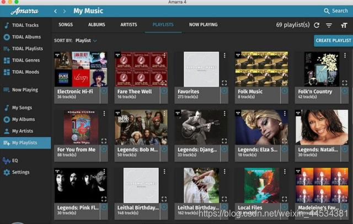Click the 'For You from Me' title
Image resolution: width=353 pixels, height=224 pixels.
click(76, 150)
